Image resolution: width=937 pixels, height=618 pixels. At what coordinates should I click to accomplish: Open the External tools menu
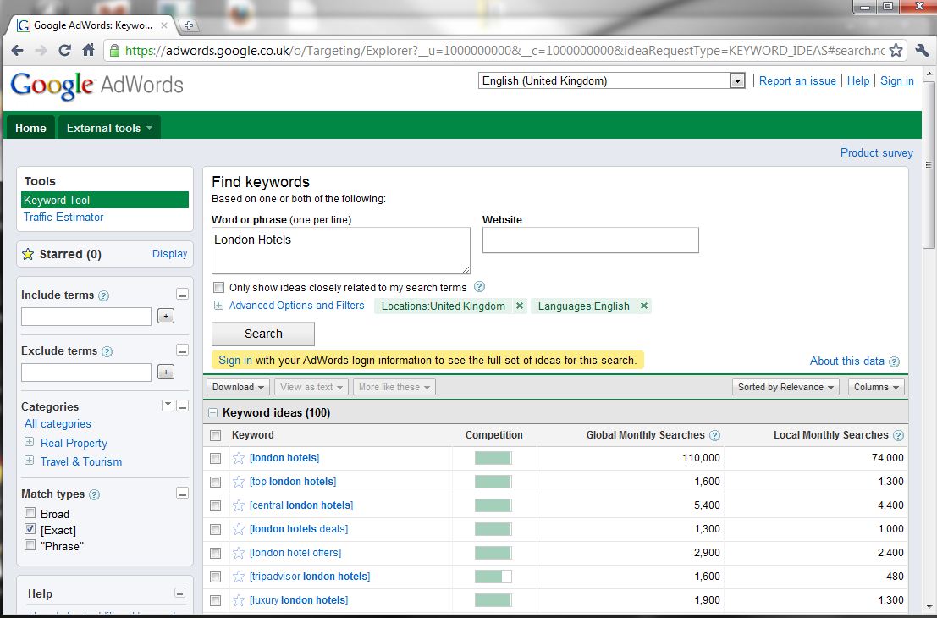pos(109,128)
